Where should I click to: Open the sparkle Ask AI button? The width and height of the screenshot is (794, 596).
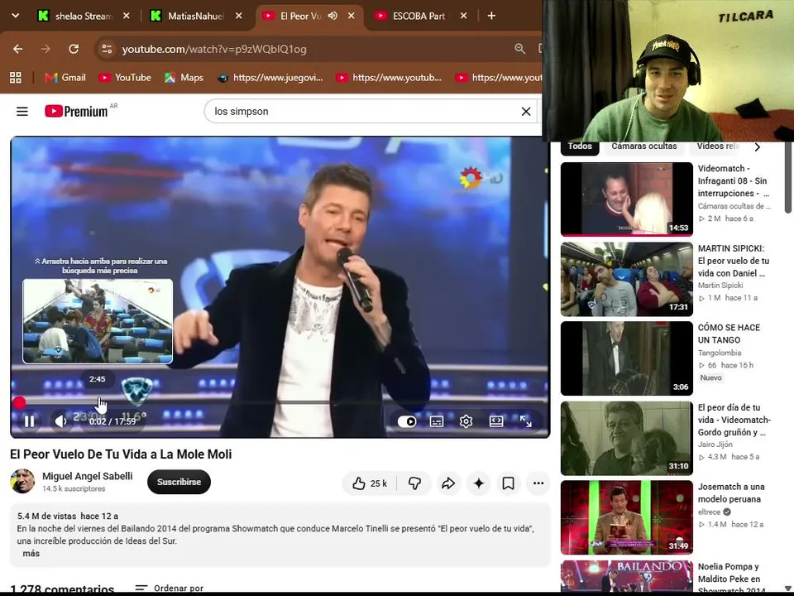(479, 483)
